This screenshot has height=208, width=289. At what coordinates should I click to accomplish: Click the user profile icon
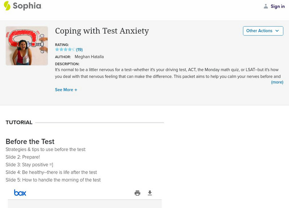266,6
